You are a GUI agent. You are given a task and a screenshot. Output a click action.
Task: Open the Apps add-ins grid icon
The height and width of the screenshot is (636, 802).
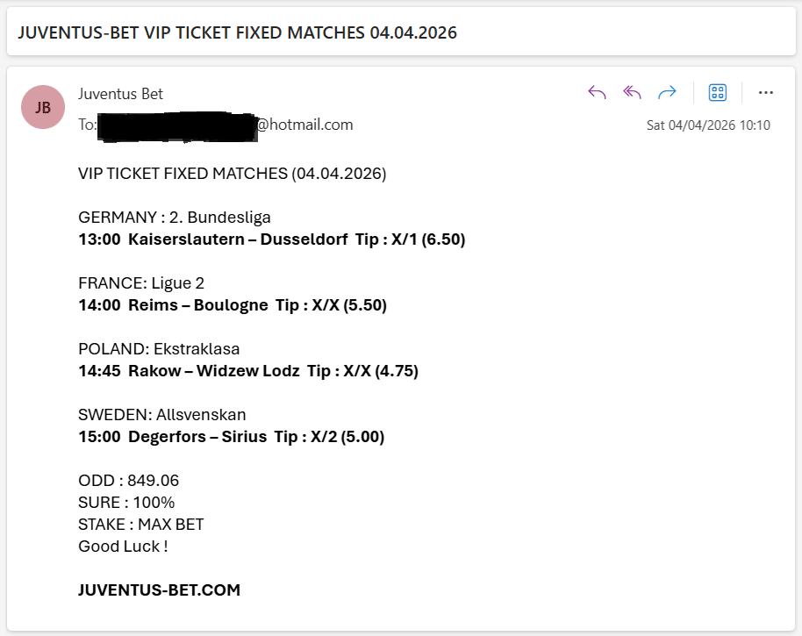tap(718, 93)
